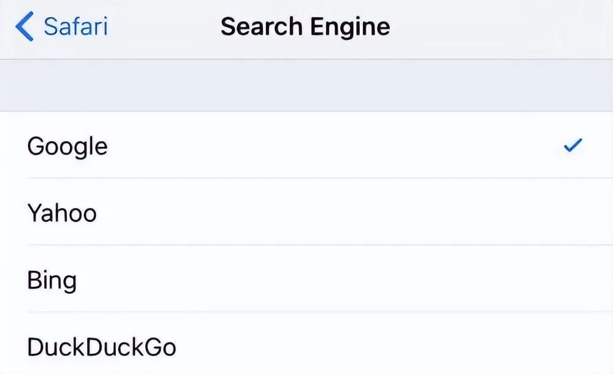The image size is (613, 374).
Task: Click the middle of the Bing row
Action: (306, 280)
